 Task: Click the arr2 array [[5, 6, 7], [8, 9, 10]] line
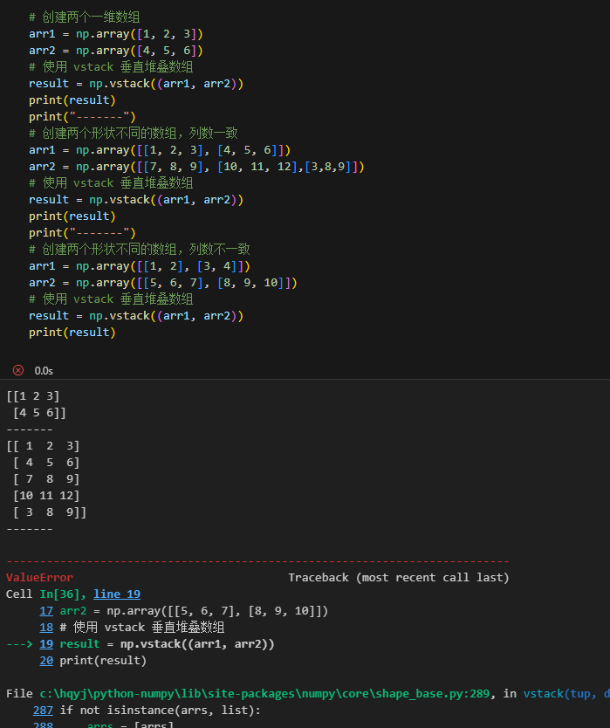[x=163, y=283]
